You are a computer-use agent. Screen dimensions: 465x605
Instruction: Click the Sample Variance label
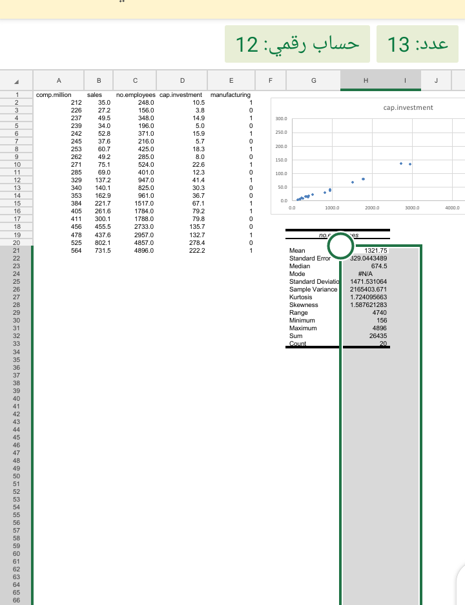(313, 290)
